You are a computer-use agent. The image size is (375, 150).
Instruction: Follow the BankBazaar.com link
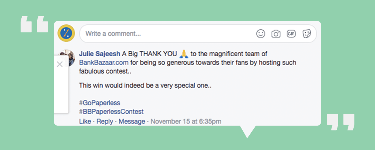[102, 62]
